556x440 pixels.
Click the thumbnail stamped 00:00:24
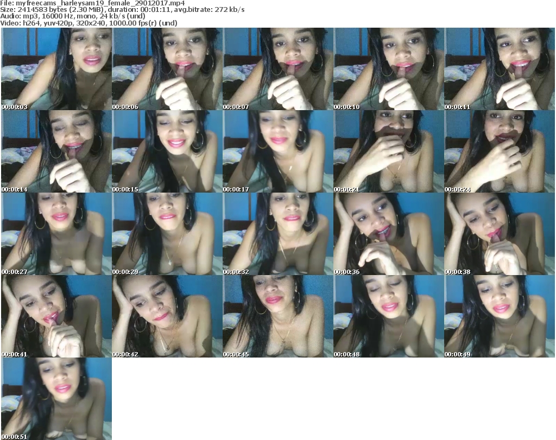(x=500, y=151)
